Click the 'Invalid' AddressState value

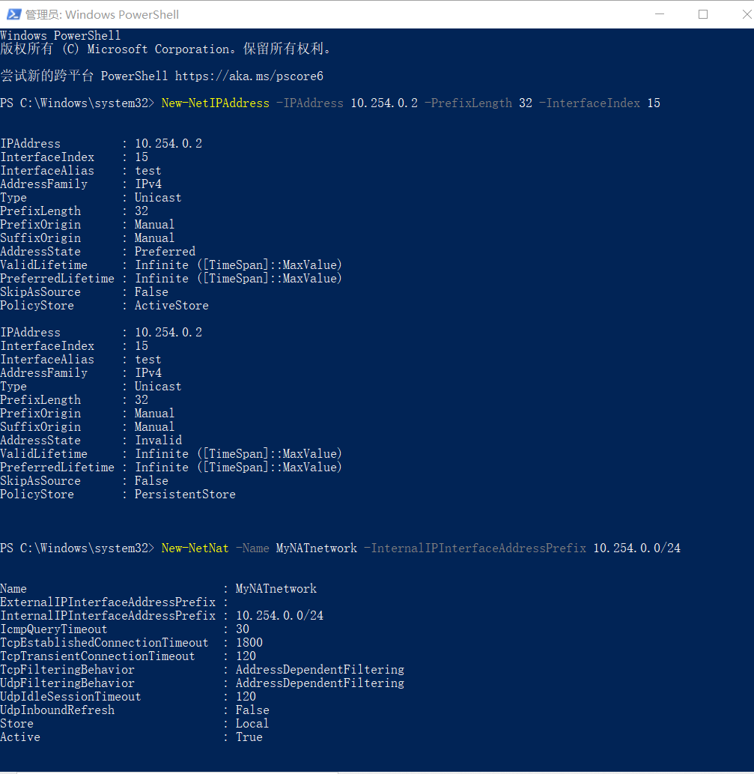pos(158,440)
